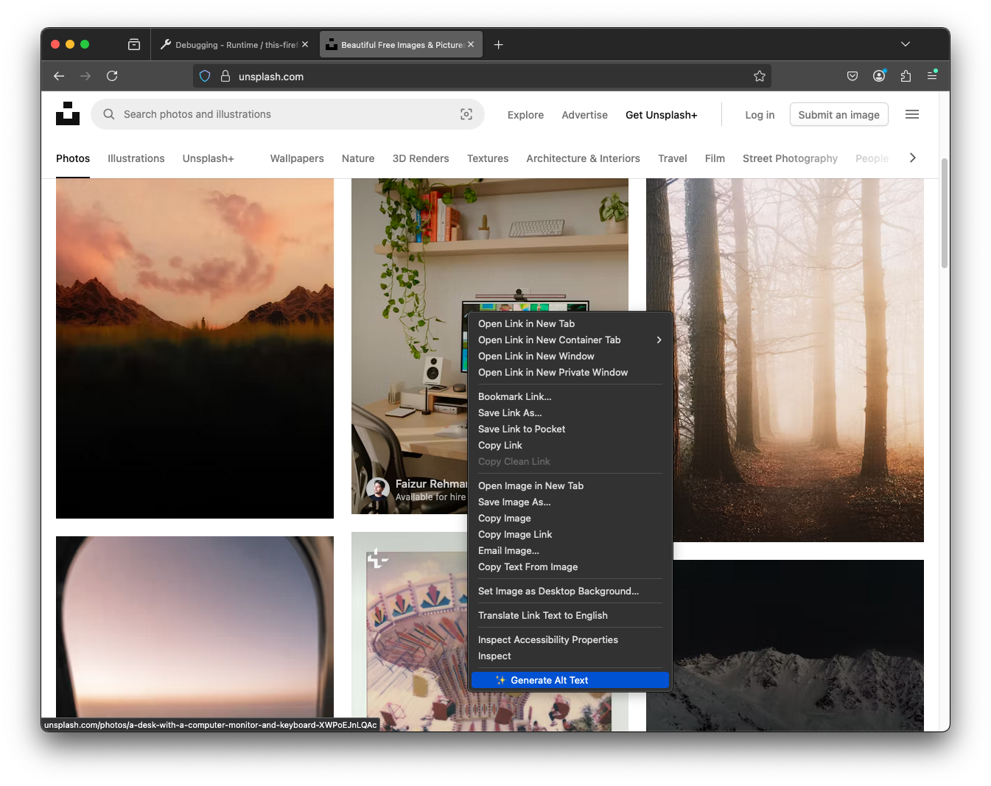Open the pink clouds mountain photo
Image resolution: width=991 pixels, height=786 pixels.
coord(195,348)
